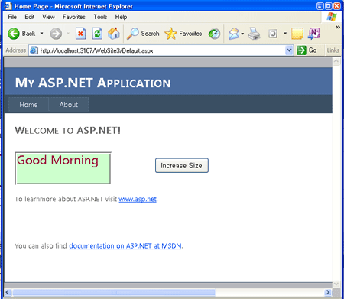Go to home page via house icon
344x299 pixels.
tap(114, 34)
